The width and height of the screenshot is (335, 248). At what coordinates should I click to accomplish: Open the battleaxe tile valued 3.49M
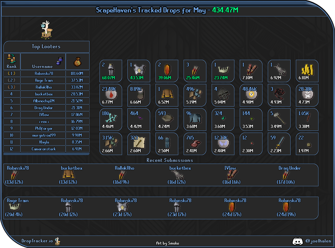pos(279,119)
